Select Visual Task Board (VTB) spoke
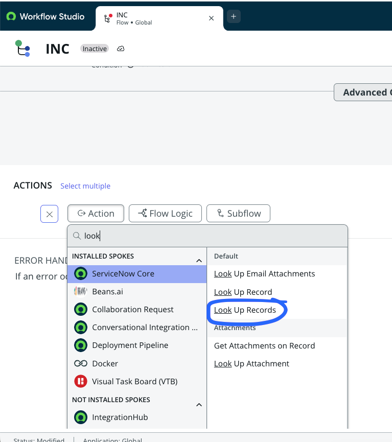This screenshot has height=442, width=392. pos(137,382)
